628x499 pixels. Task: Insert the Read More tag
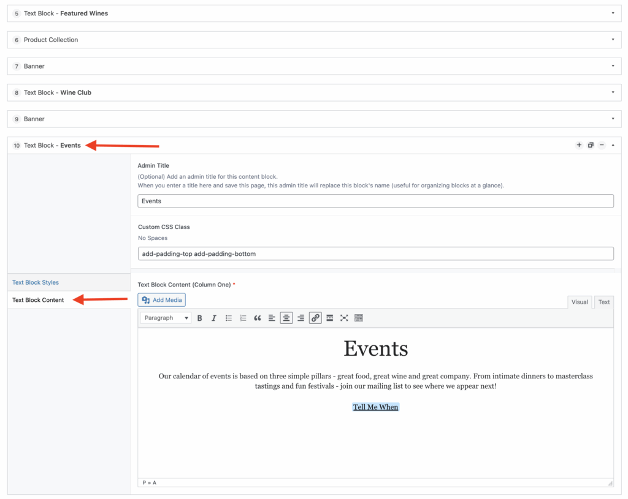click(329, 317)
